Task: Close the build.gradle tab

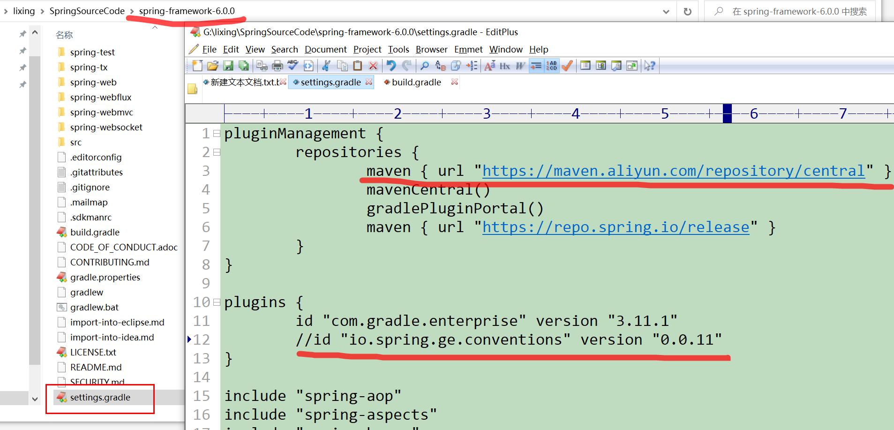Action: 454,82
